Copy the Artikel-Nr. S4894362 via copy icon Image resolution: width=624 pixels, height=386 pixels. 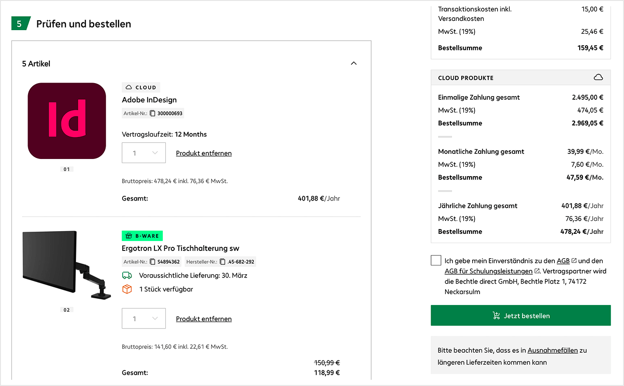[x=152, y=261]
